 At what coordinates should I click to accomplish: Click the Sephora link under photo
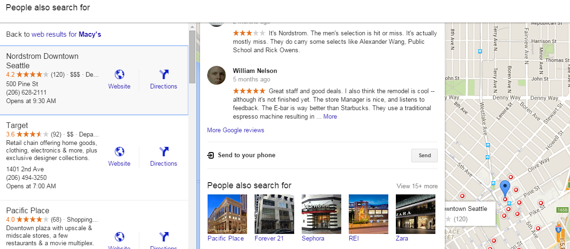point(313,238)
